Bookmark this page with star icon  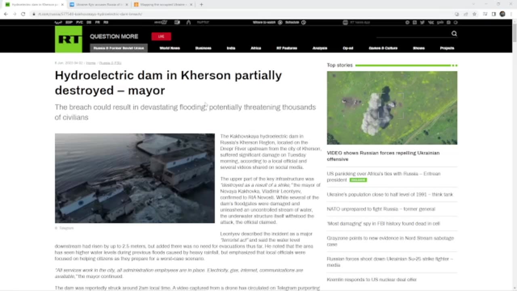(x=474, y=14)
